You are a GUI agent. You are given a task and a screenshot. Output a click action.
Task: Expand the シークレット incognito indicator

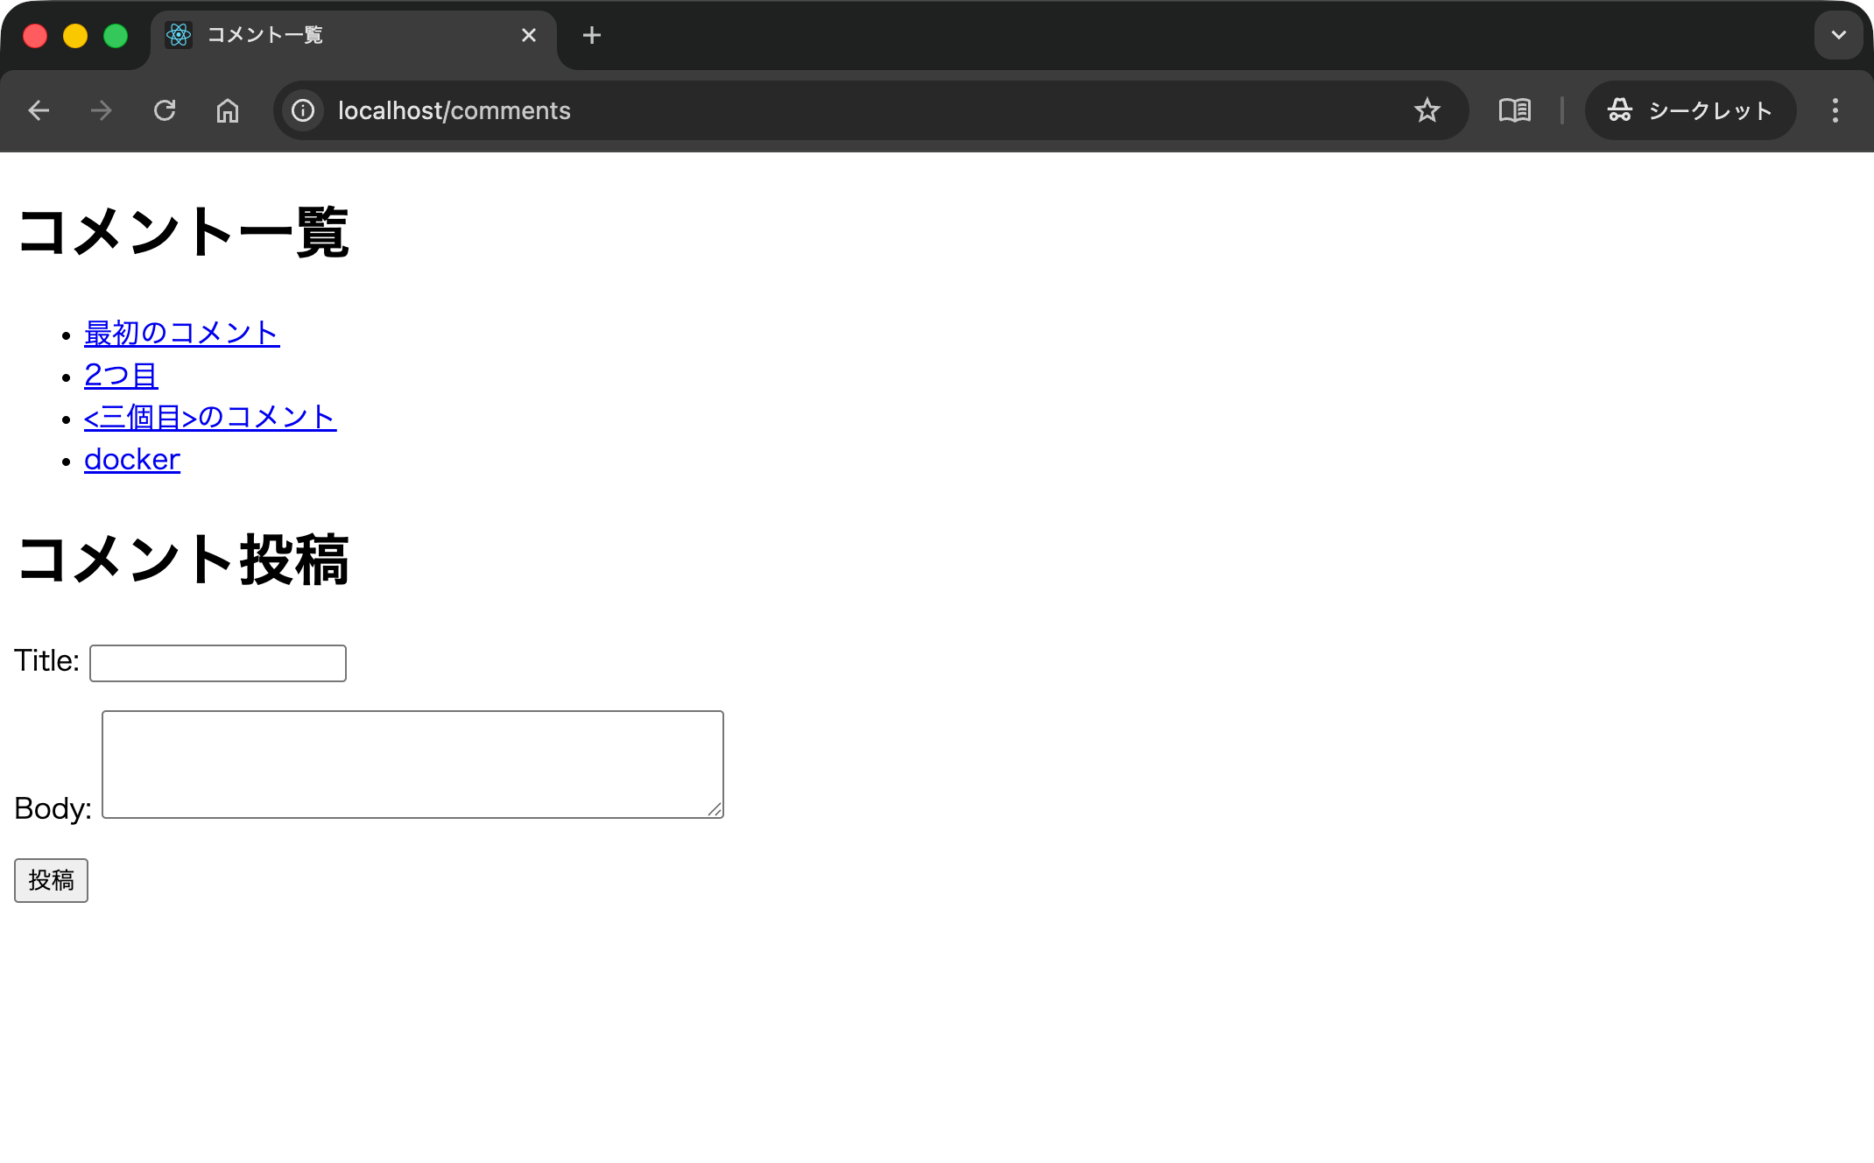[1690, 110]
